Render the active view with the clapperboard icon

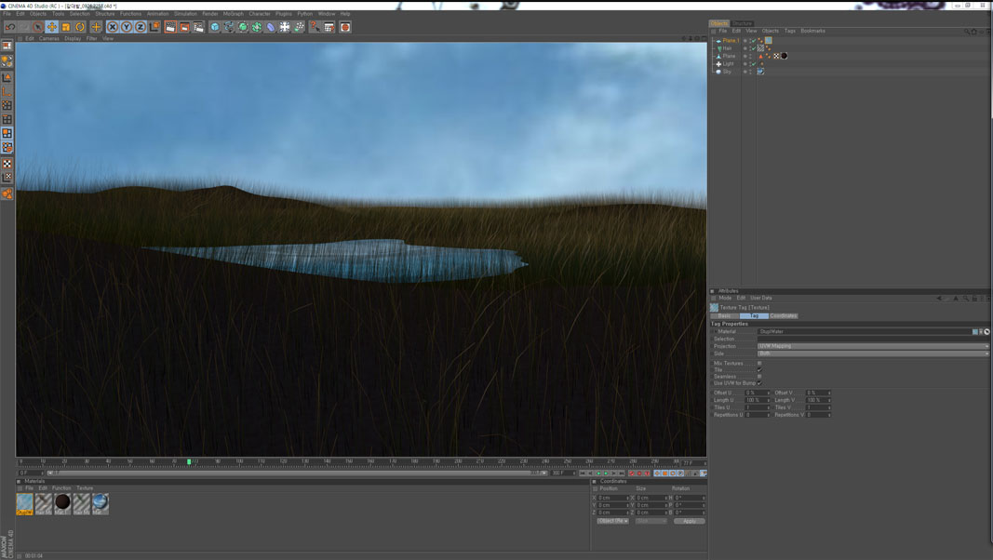tap(170, 27)
